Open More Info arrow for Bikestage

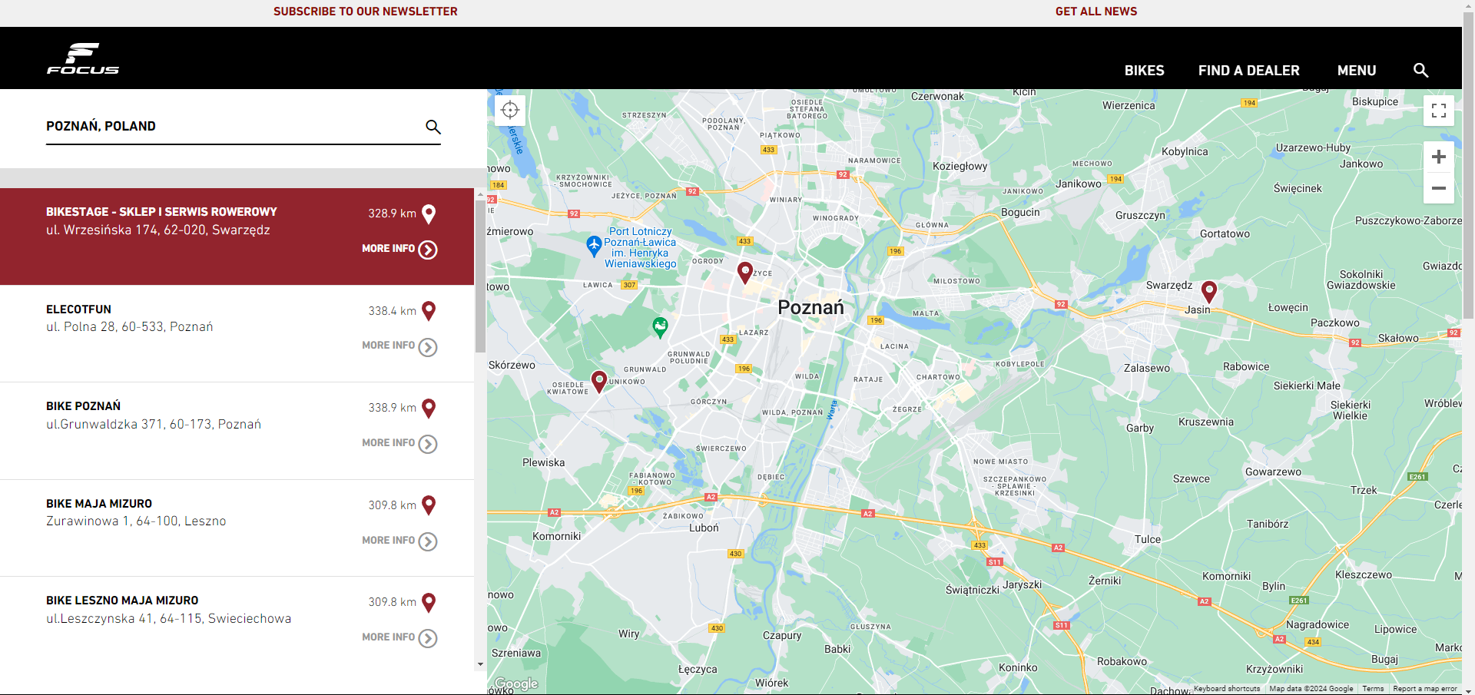point(428,250)
